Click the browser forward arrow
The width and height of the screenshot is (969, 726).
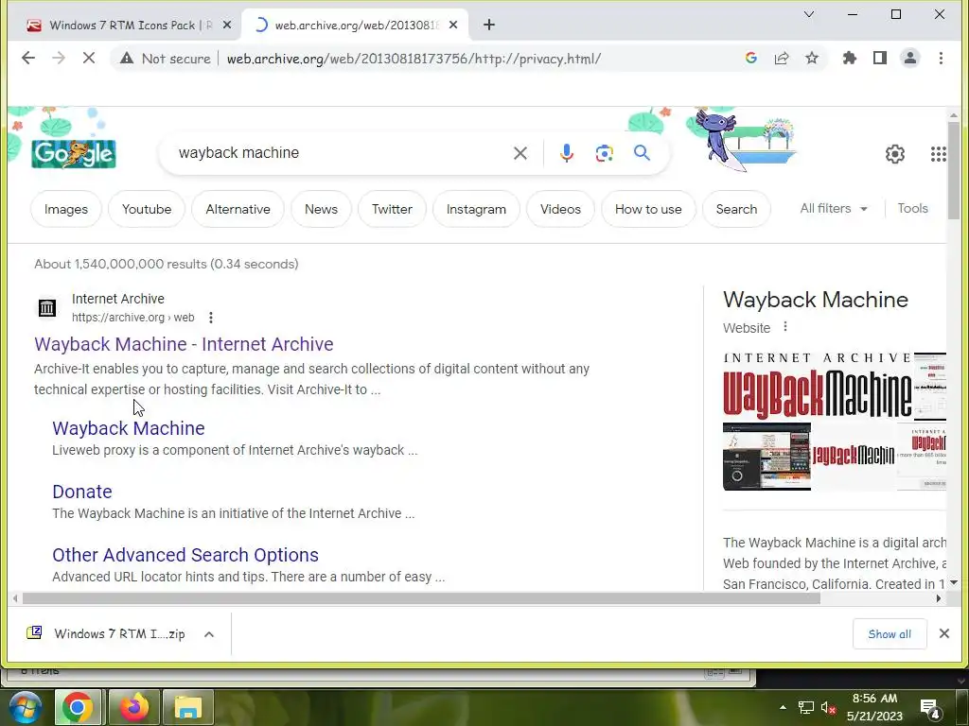click(x=58, y=58)
